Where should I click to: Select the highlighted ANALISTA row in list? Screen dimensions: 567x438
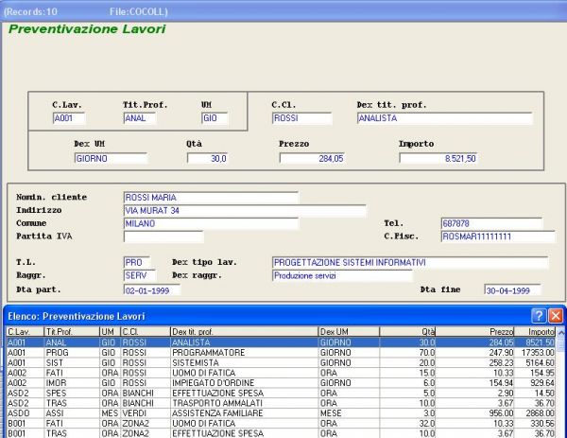click(281, 342)
